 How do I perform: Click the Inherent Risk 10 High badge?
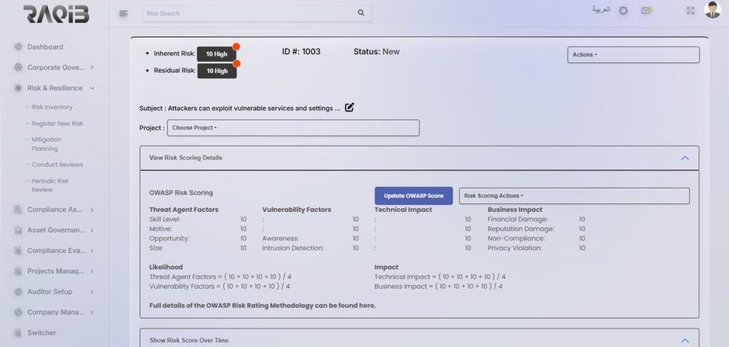click(216, 54)
